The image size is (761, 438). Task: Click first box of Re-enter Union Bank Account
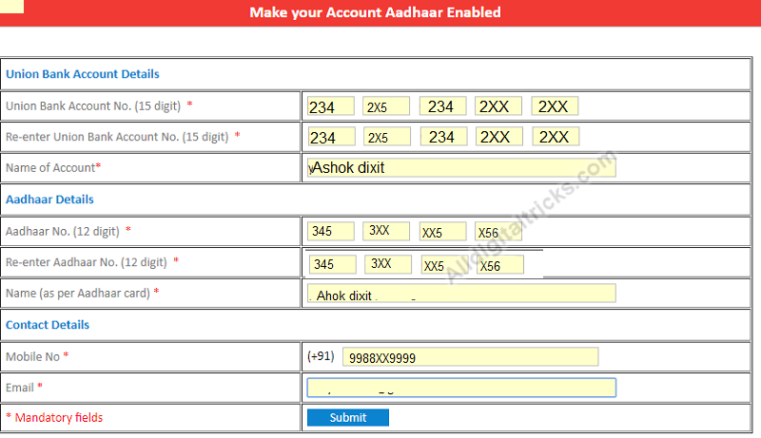point(331,137)
